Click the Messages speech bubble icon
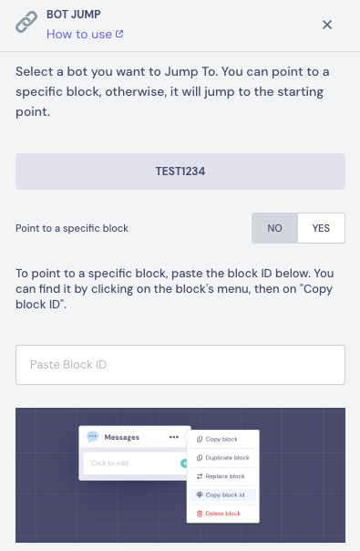Screen dimensions: 360x551 coord(93,437)
